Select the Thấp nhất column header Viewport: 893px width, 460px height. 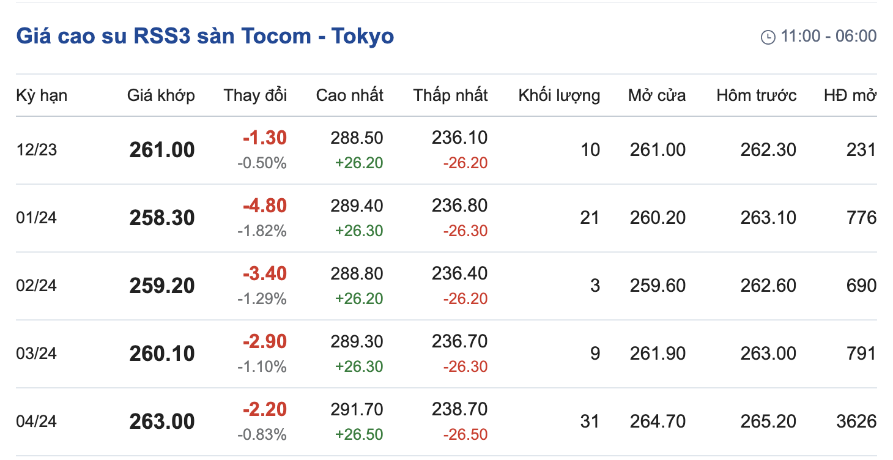(x=450, y=95)
